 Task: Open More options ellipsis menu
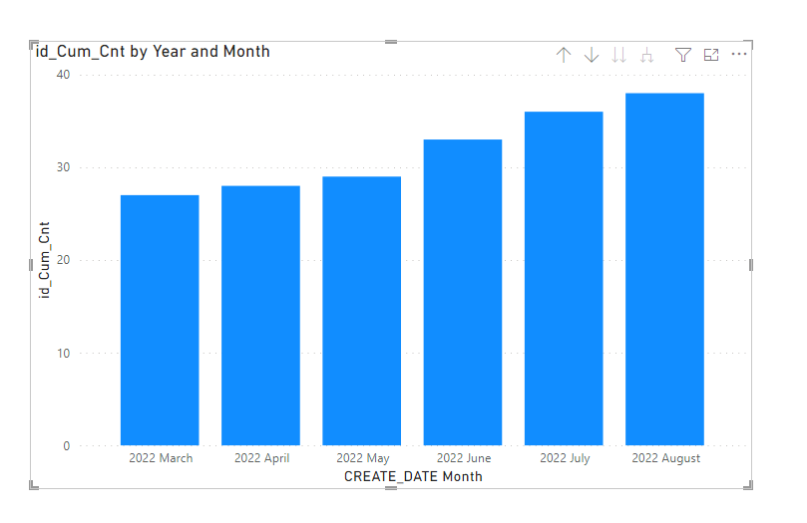(739, 54)
